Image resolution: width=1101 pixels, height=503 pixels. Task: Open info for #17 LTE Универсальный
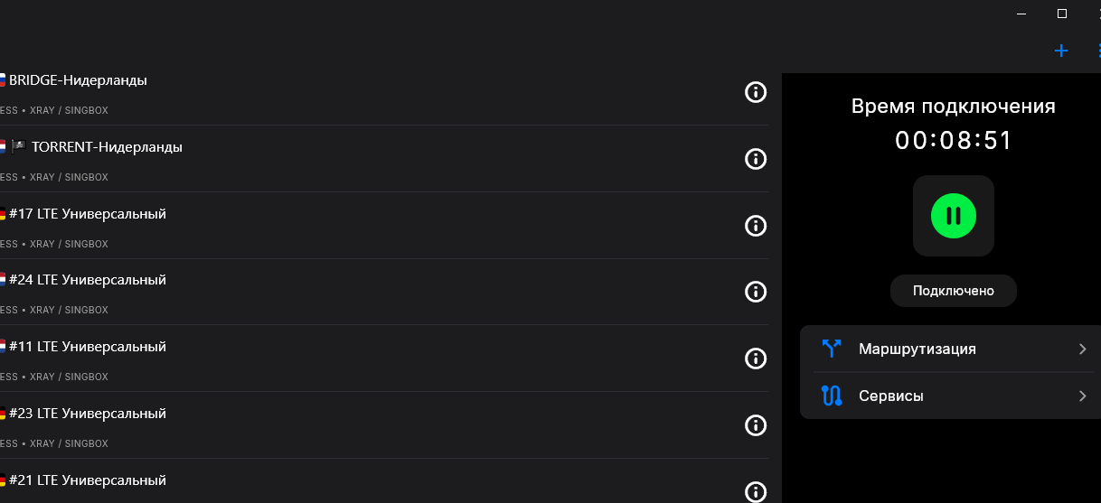tap(755, 226)
